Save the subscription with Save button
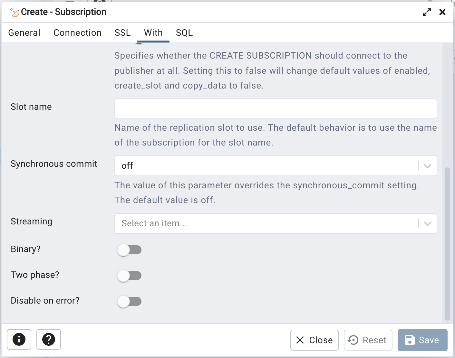This screenshot has width=455, height=358. [x=422, y=340]
